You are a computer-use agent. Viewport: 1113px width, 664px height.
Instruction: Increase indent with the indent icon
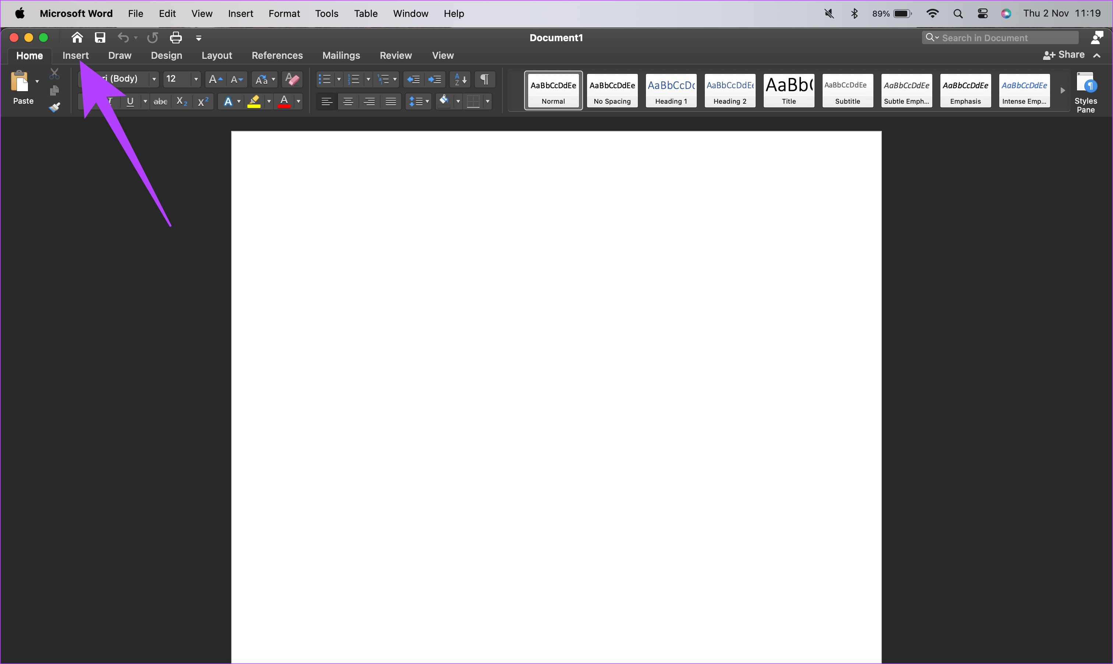434,79
